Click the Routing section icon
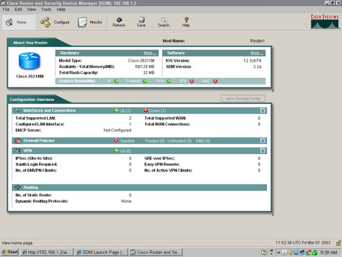Image resolution: width=342 pixels, height=257 pixels. 18,188
